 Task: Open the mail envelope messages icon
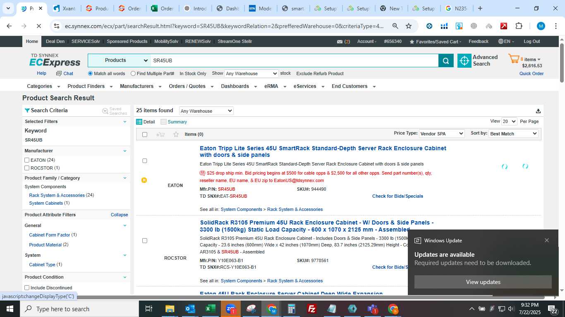click(340, 42)
